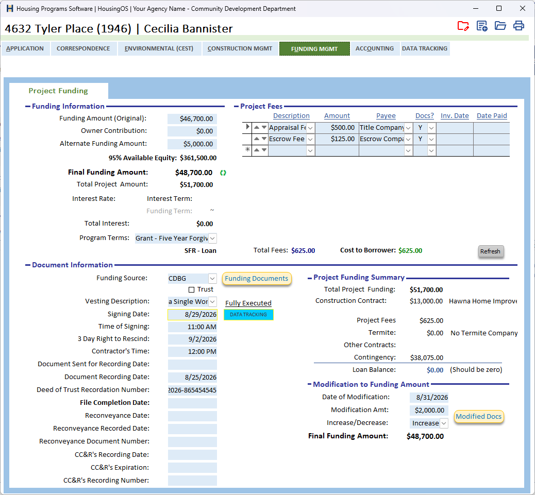535x495 pixels.
Task: Click the Owner Contribution field
Action: [x=192, y=131]
